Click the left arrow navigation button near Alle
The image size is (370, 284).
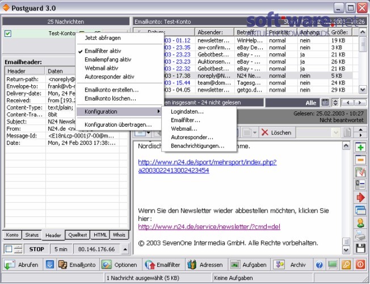(x=348, y=103)
